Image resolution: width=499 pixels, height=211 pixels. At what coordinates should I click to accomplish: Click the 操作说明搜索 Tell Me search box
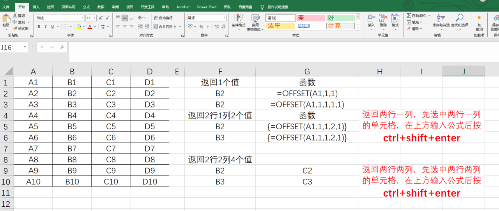click(x=274, y=7)
